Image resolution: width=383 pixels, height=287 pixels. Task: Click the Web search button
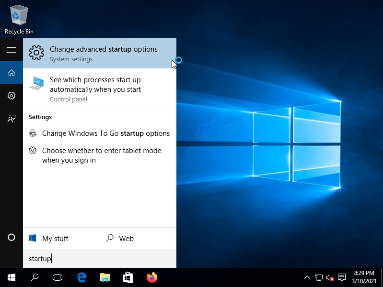tap(138, 238)
